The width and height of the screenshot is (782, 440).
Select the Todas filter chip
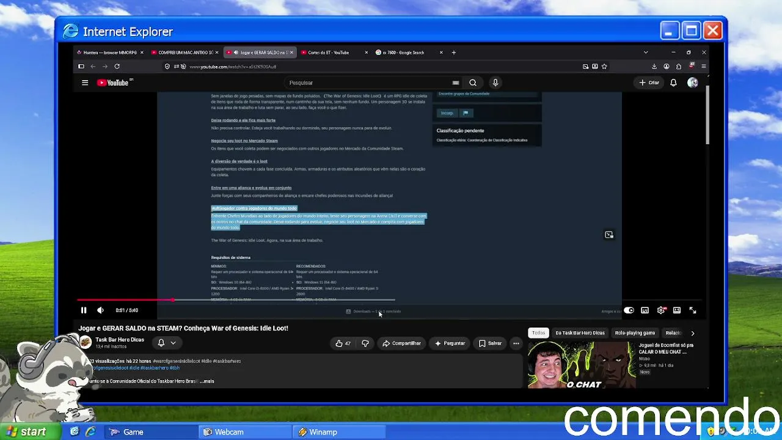(x=538, y=333)
